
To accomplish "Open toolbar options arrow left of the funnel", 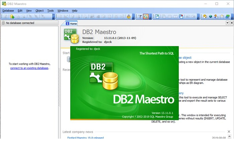I will pyautogui.click(x=134, y=17).
